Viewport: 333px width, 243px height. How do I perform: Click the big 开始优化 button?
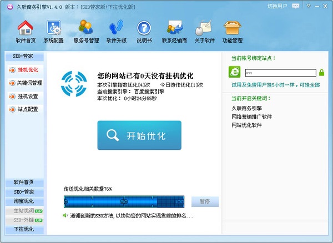point(139,135)
